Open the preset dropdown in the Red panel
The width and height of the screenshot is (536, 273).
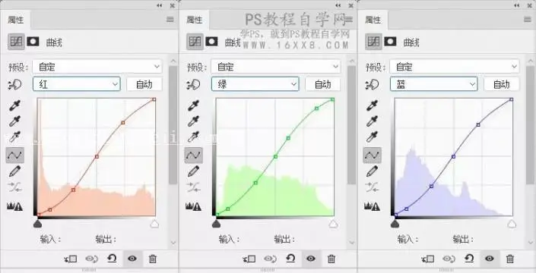point(97,67)
